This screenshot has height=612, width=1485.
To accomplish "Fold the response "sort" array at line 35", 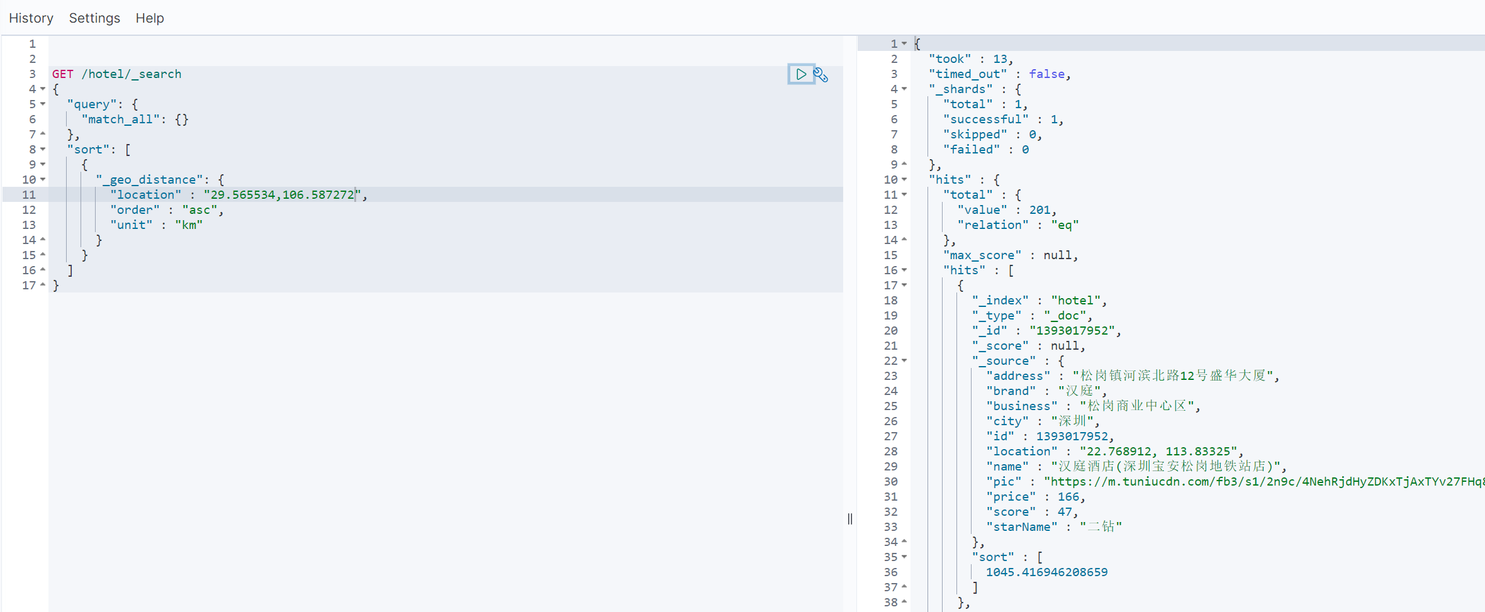I will 904,557.
